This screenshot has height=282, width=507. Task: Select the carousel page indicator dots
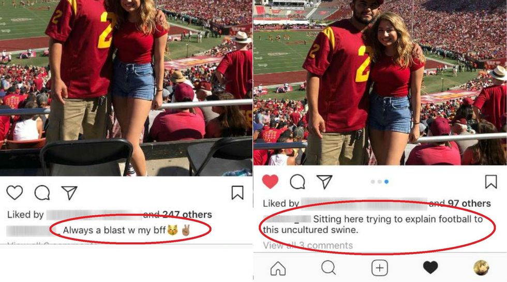(x=380, y=182)
